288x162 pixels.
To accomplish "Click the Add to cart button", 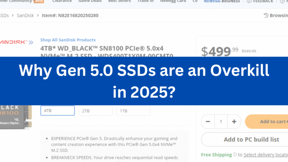I will [267, 121].
